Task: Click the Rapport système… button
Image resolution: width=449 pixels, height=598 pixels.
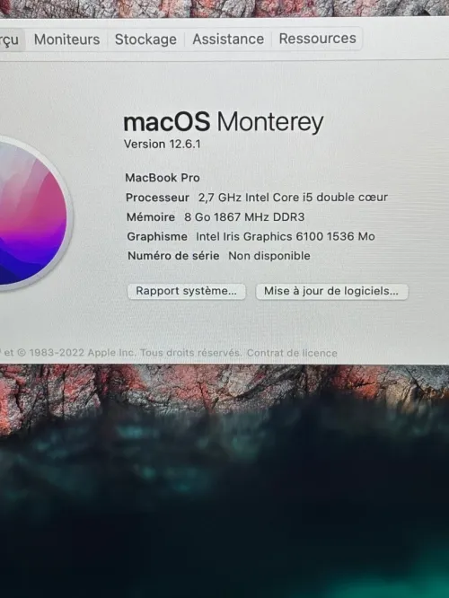Action: 186,291
